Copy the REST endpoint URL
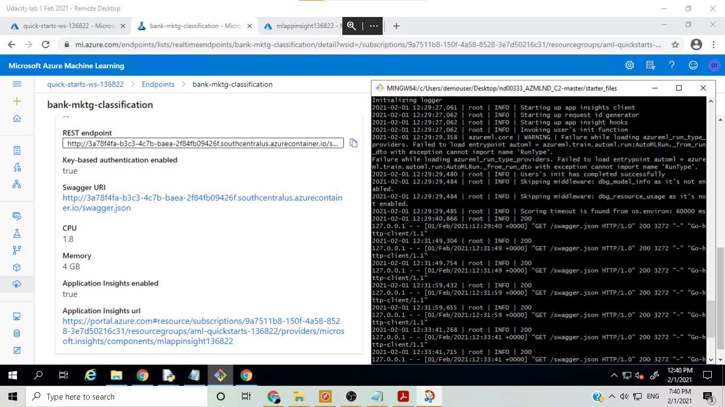725x407 pixels. 353,144
